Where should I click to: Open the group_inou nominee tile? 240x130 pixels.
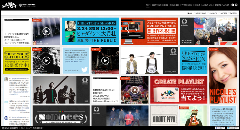pyautogui.click(x=149, y=61)
